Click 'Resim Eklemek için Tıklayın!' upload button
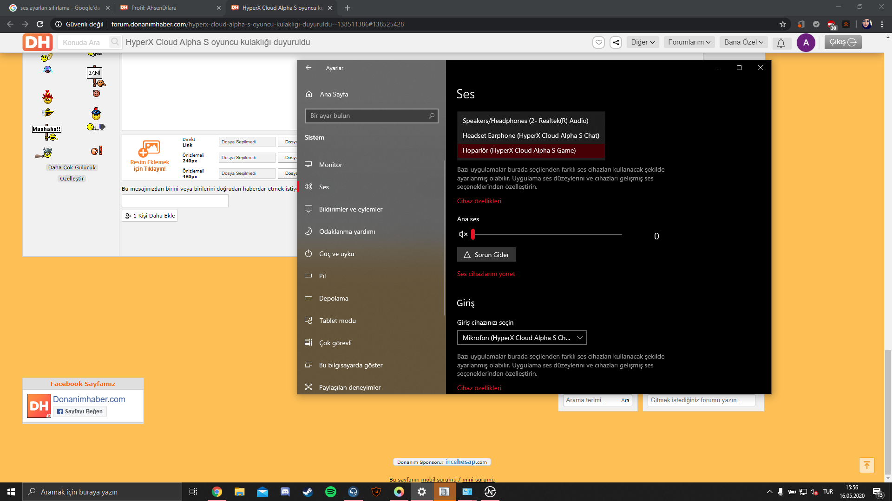Viewport: 892px width, 501px height. click(x=150, y=156)
